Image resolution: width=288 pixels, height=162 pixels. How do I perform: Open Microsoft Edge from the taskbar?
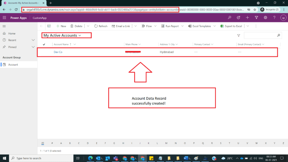[x=90, y=158]
